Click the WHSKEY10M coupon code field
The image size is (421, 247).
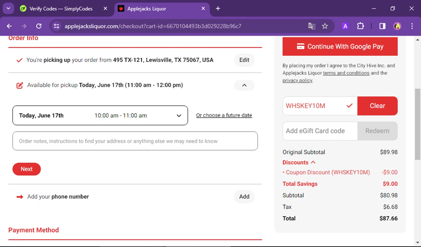[x=320, y=106]
